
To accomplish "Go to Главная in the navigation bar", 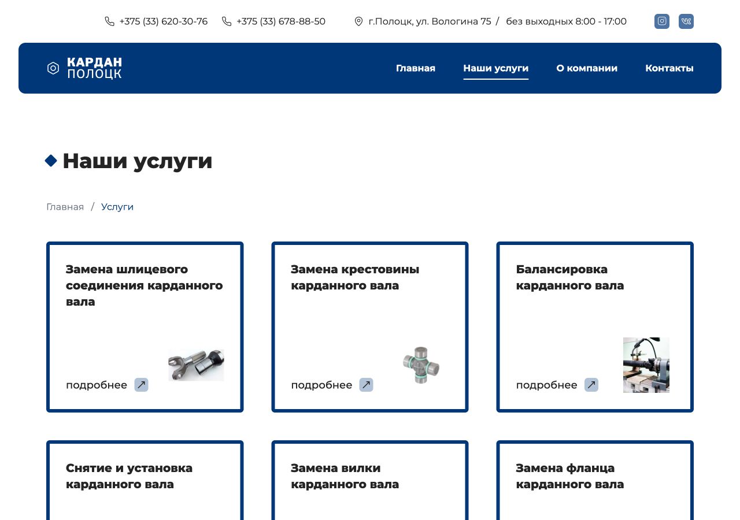I will (416, 68).
